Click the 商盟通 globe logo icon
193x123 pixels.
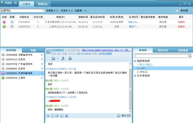click(x=2, y=3)
